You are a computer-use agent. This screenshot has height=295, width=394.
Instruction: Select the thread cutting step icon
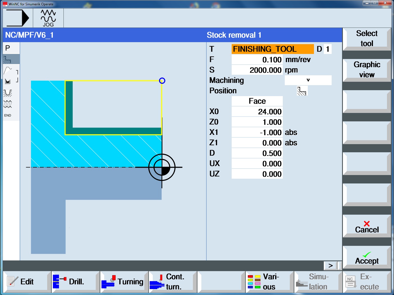coord(8,104)
